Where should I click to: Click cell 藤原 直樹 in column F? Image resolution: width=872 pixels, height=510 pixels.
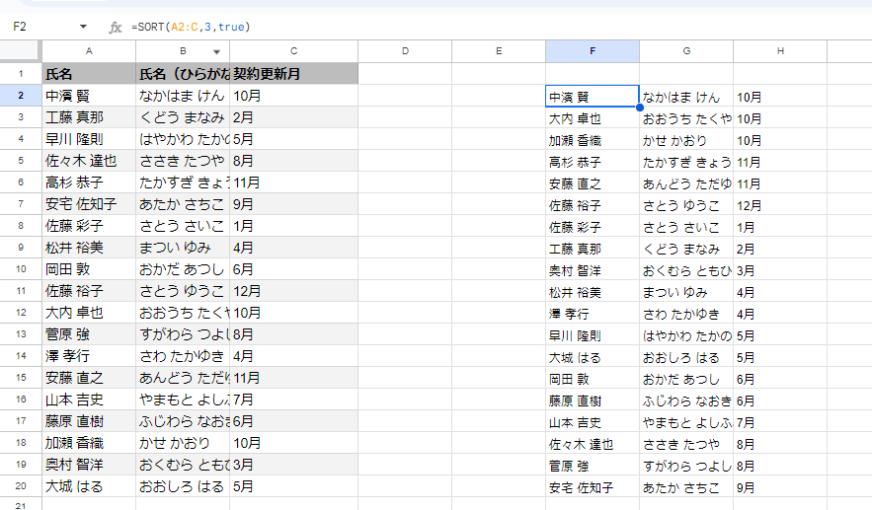pyautogui.click(x=593, y=401)
